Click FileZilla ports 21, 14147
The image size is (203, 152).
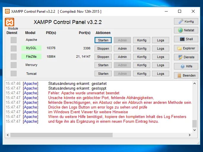83,56
